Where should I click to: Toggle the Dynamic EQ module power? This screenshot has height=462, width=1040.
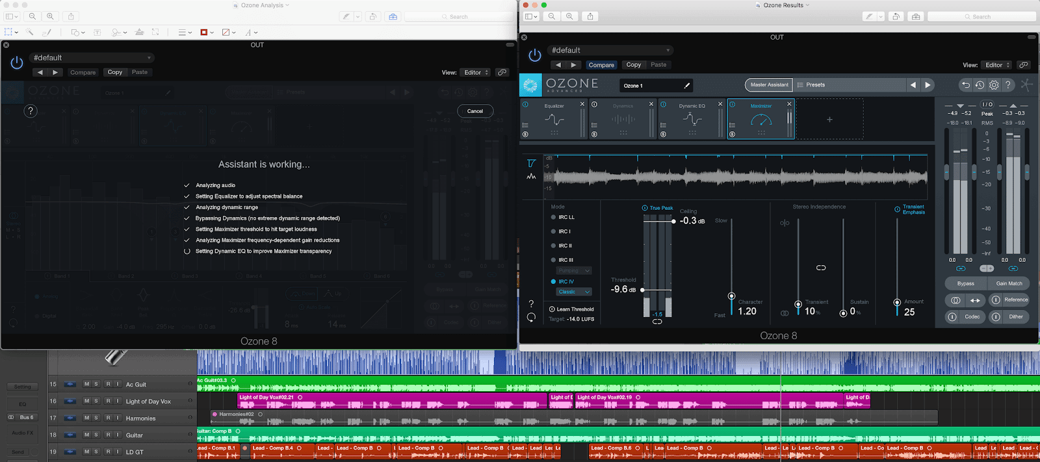pyautogui.click(x=663, y=104)
